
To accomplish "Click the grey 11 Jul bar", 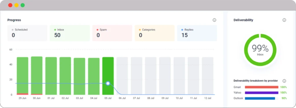I will point(193,76).
